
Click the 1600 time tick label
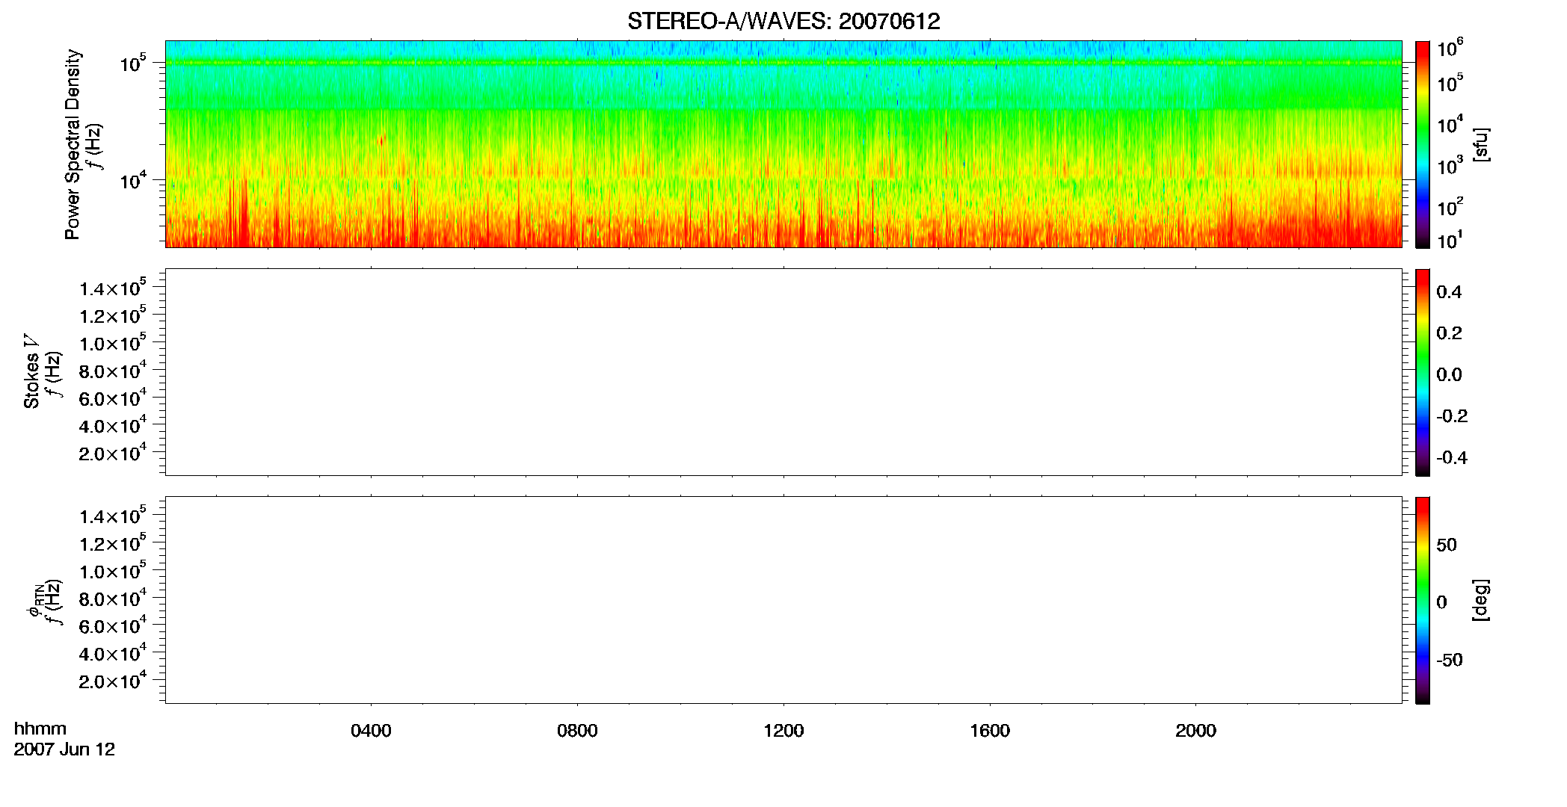(990, 731)
